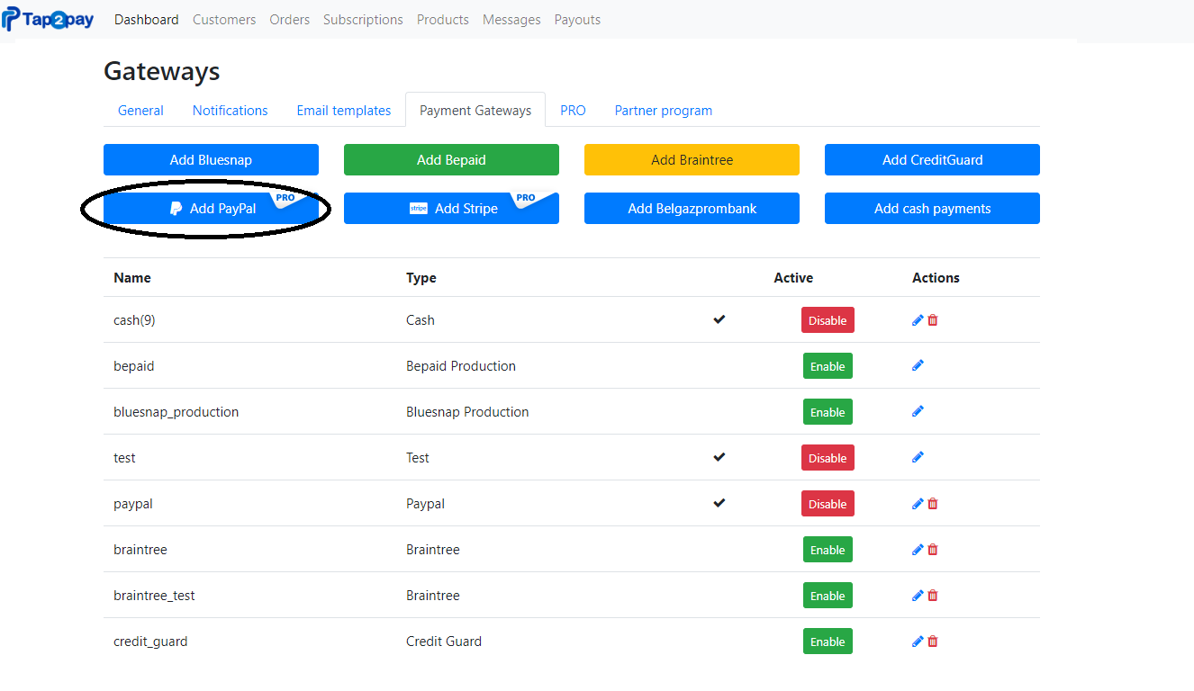Delete the paypal gateway via trash icon
Screen dimensions: 1194x691
(933, 504)
